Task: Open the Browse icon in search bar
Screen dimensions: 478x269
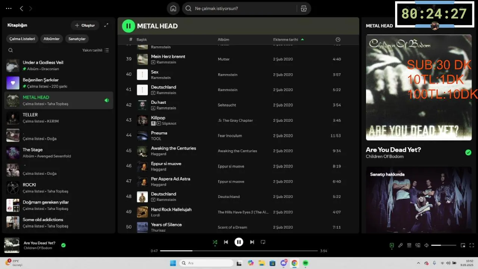Action: (x=304, y=8)
